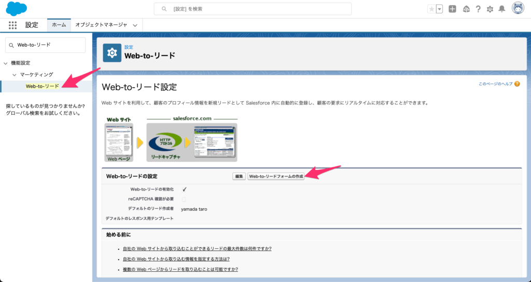
Task: Collapse the マーケティング tree node
Action: tap(14, 75)
